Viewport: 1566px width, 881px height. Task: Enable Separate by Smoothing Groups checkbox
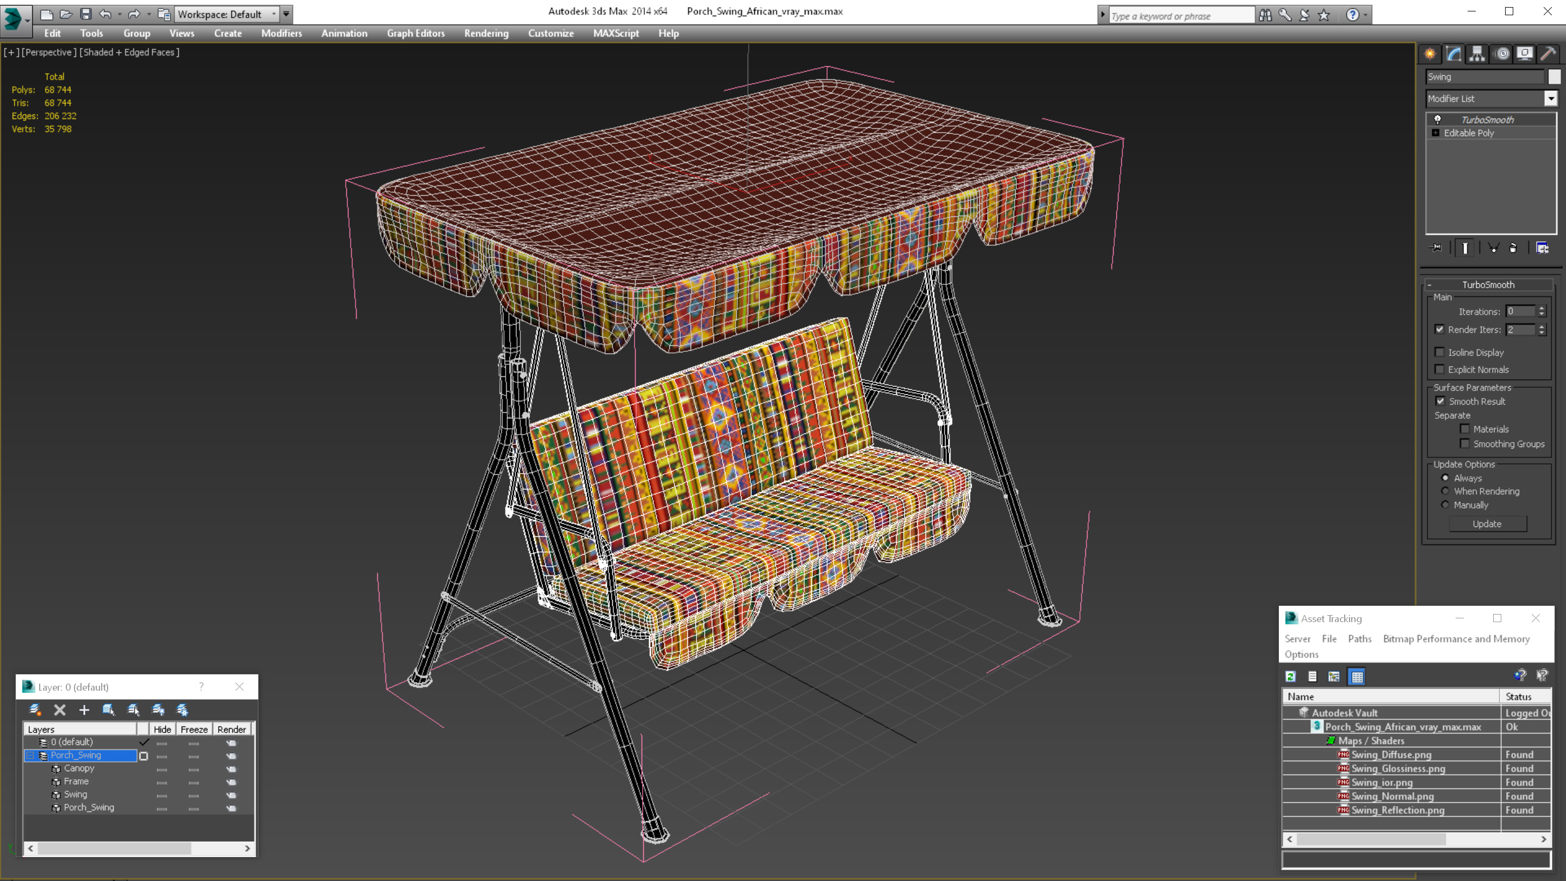pyautogui.click(x=1464, y=443)
